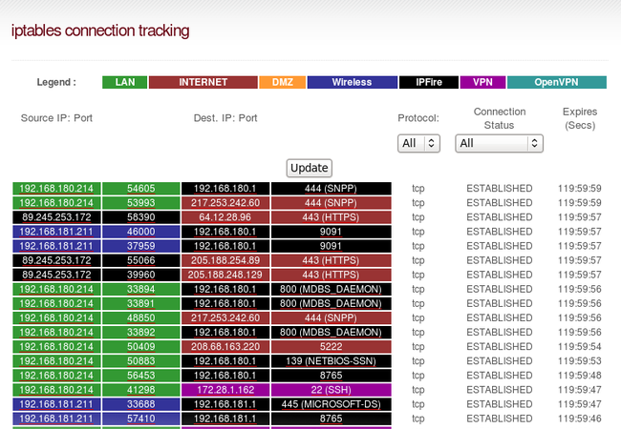Image resolution: width=621 pixels, height=429 pixels.
Task: Click ESTABLISHED status in the 172.28.1.162 row
Action: coord(500,390)
